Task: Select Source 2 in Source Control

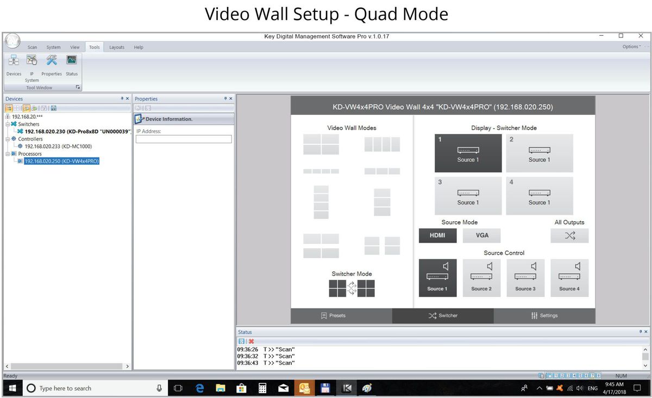Action: 481,278
